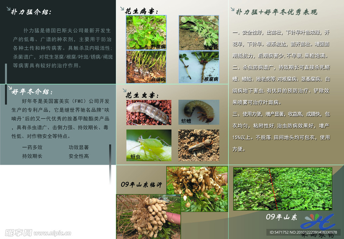344x239 pixels.
Task: Click the arrow icon beside 好年冬介绍 heading
Action: tap(8, 88)
